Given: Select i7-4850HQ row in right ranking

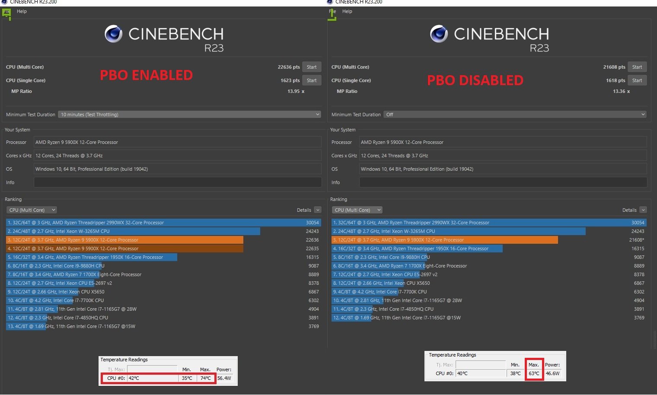Looking at the screenshot, I should tap(489, 309).
